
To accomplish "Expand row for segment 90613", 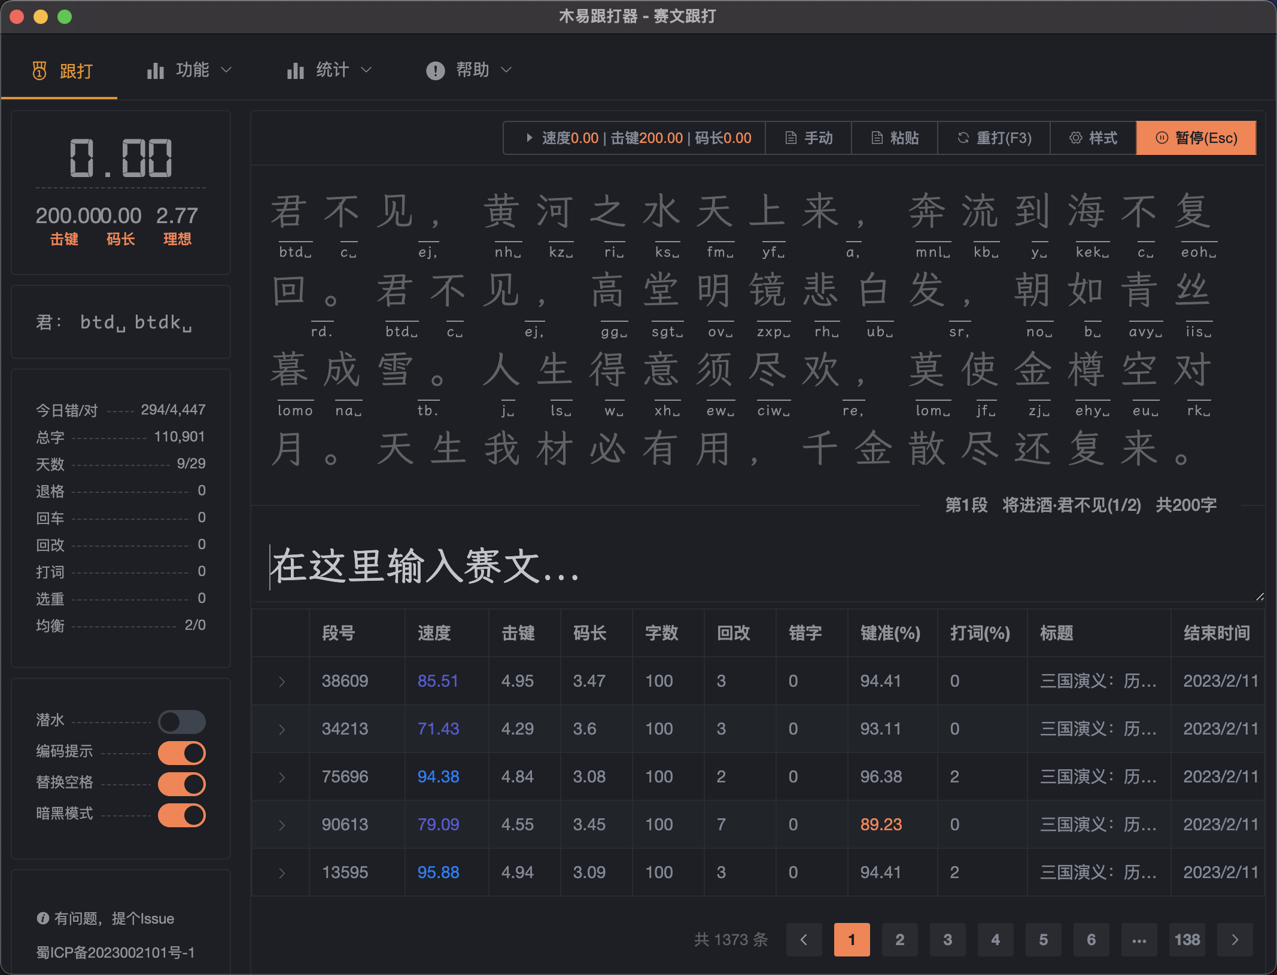I will [x=282, y=825].
